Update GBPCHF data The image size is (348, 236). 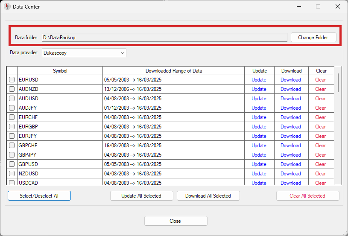[259, 145]
